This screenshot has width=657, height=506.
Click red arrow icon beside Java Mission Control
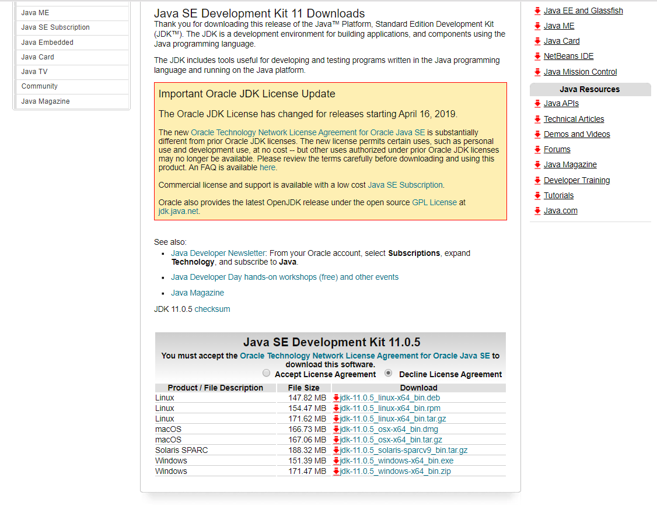point(537,72)
